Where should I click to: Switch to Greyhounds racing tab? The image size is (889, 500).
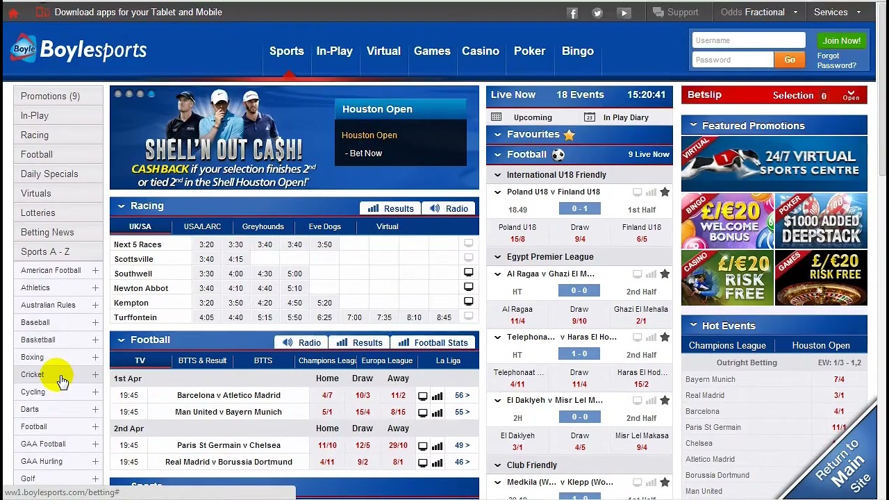[x=263, y=226]
